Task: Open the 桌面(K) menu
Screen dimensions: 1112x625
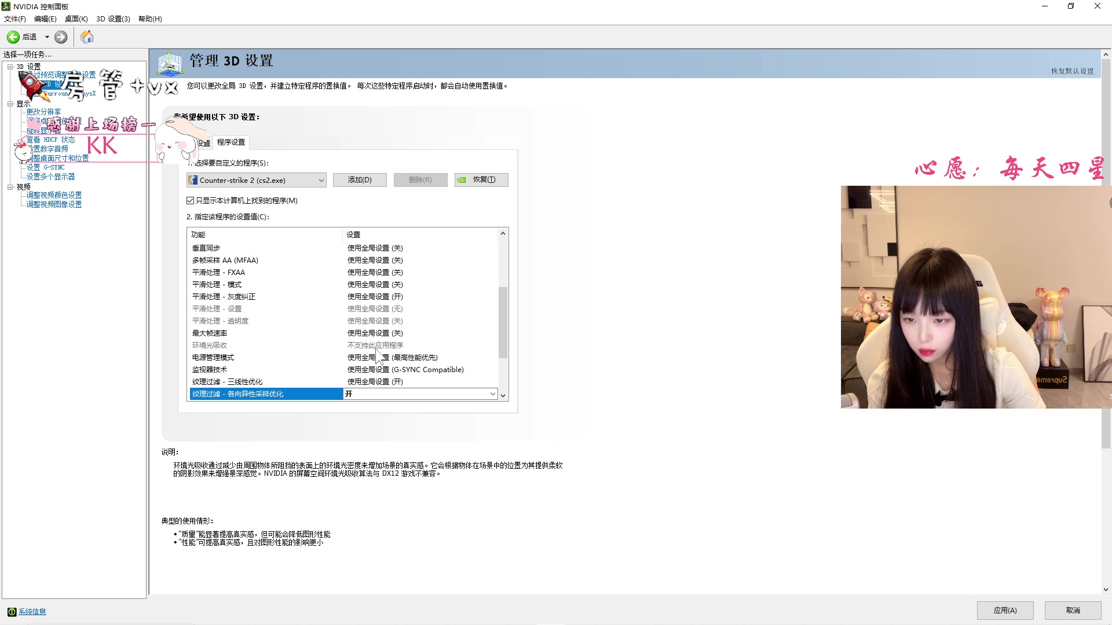Action: click(76, 19)
